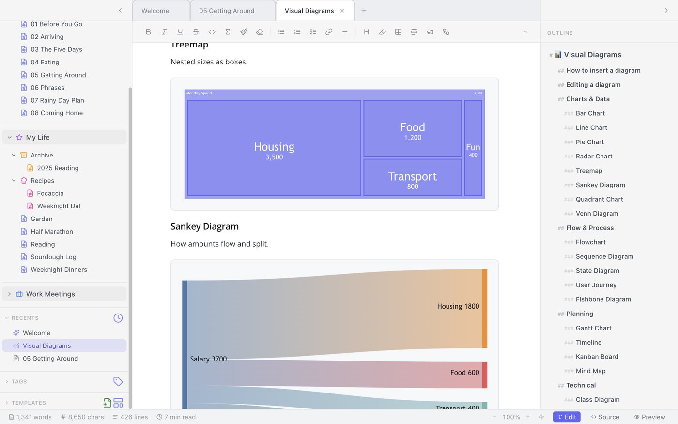
Task: Collapse the Recents section
Action: [x=7, y=318]
